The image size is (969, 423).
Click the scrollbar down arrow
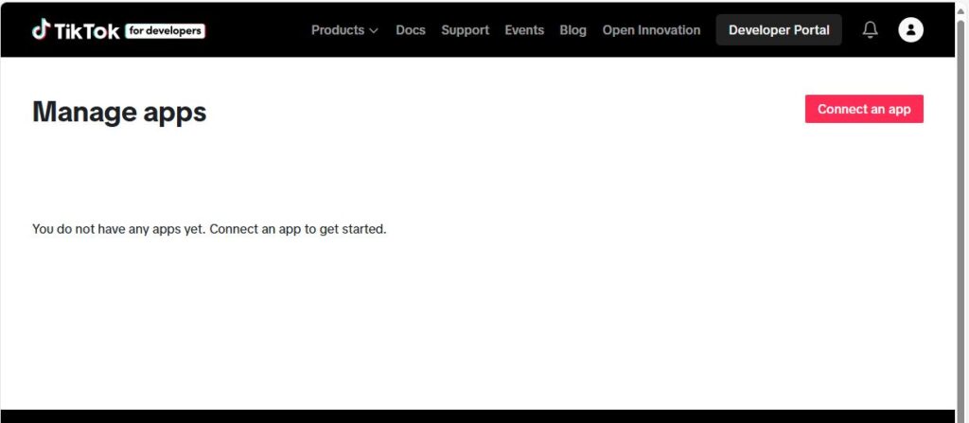[x=961, y=414]
